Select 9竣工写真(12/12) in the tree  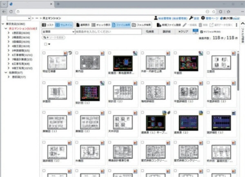tap(22, 68)
